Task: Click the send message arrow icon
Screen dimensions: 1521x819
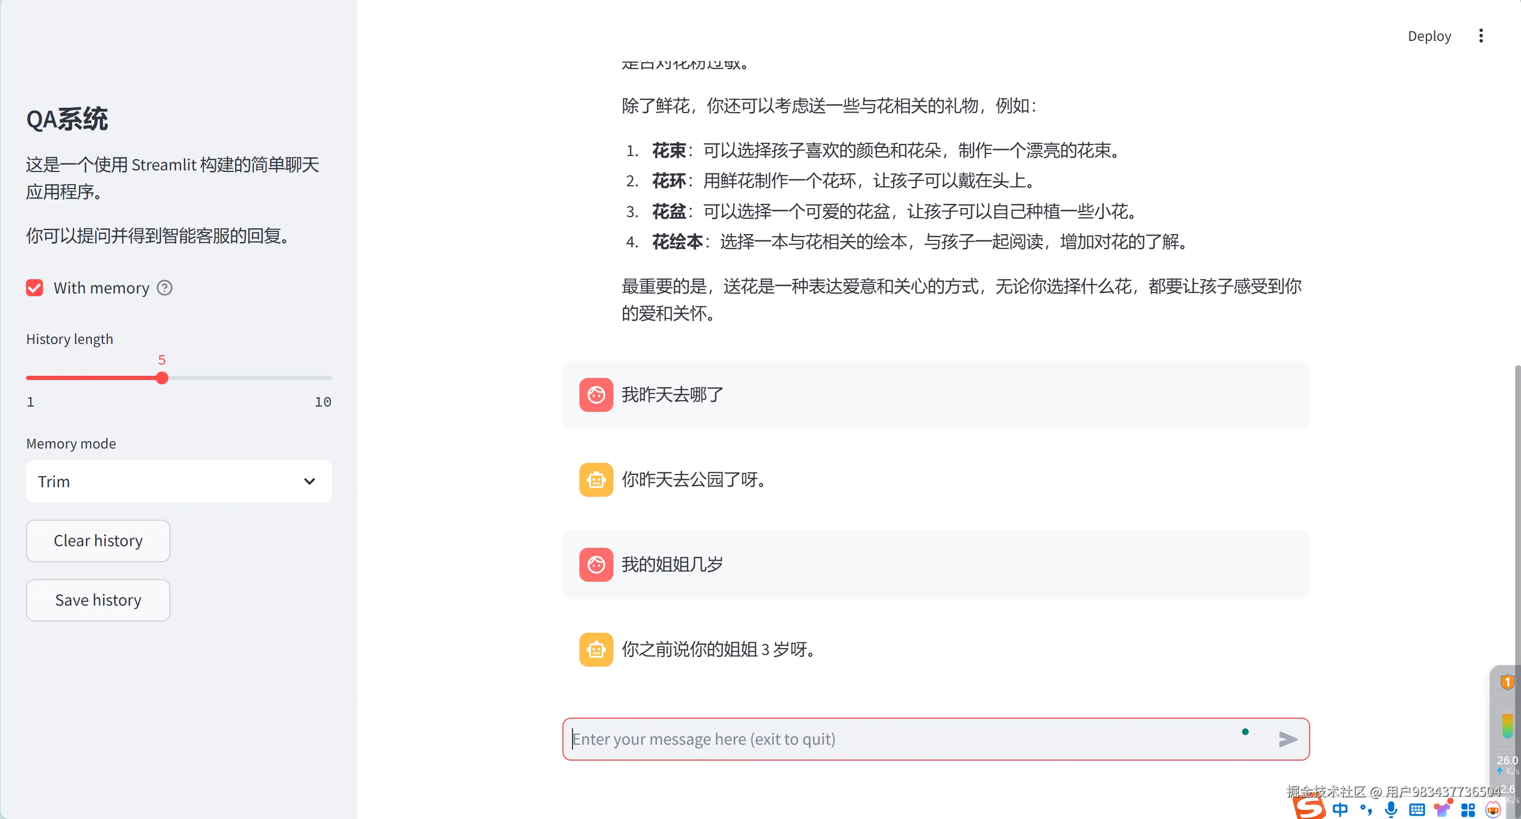Action: [x=1287, y=739]
